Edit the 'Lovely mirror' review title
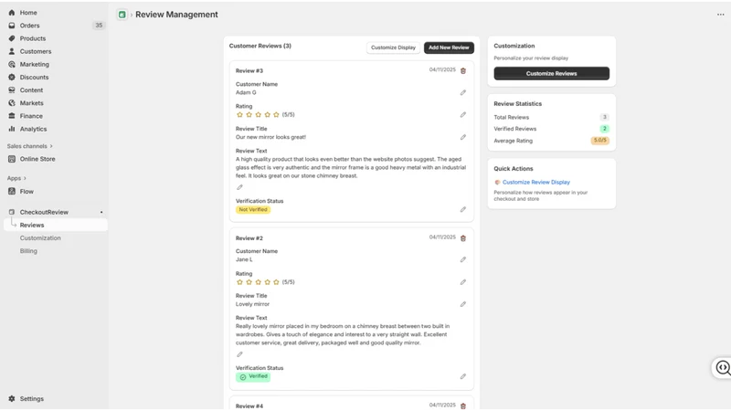731x411 pixels. point(463,304)
